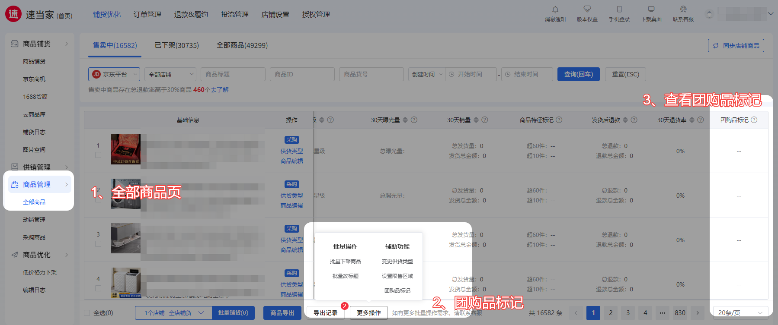Switch to the 已下架(30735) tab

[177, 45]
